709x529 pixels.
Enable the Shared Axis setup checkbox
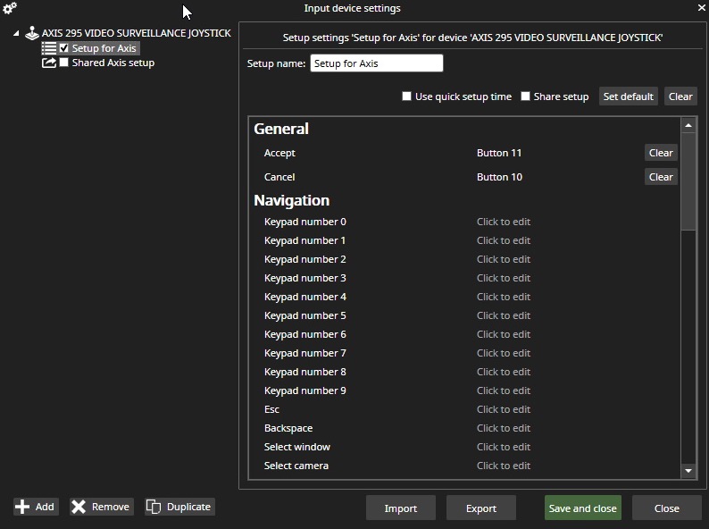point(63,63)
